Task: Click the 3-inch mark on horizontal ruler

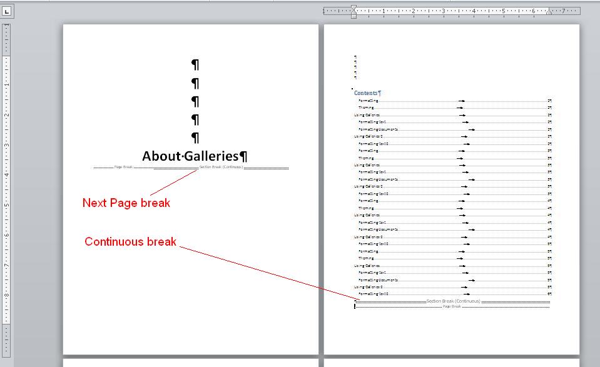Action: coord(444,11)
